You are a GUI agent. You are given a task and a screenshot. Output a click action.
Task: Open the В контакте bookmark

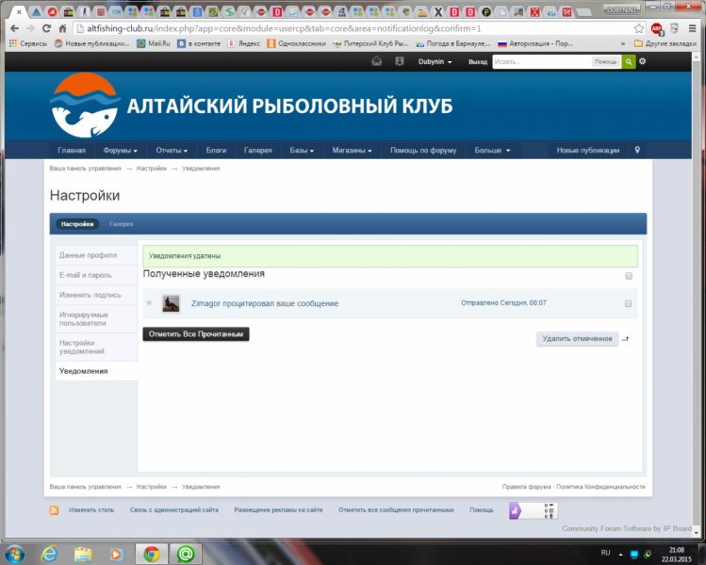pyautogui.click(x=199, y=43)
